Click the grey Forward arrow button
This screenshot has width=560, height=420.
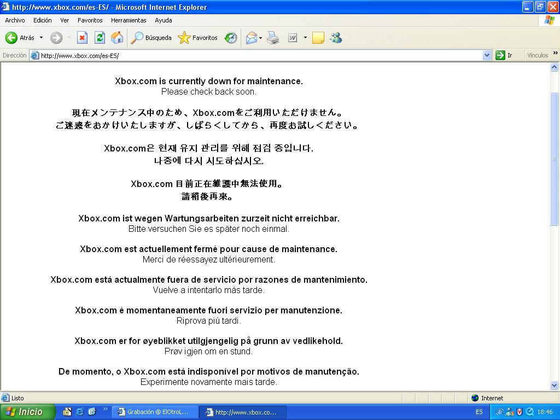[x=56, y=38]
